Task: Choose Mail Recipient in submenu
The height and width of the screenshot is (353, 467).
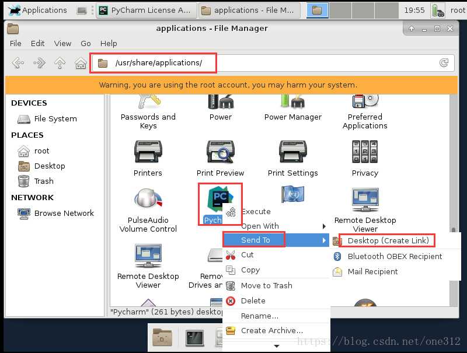Action: pos(395,271)
